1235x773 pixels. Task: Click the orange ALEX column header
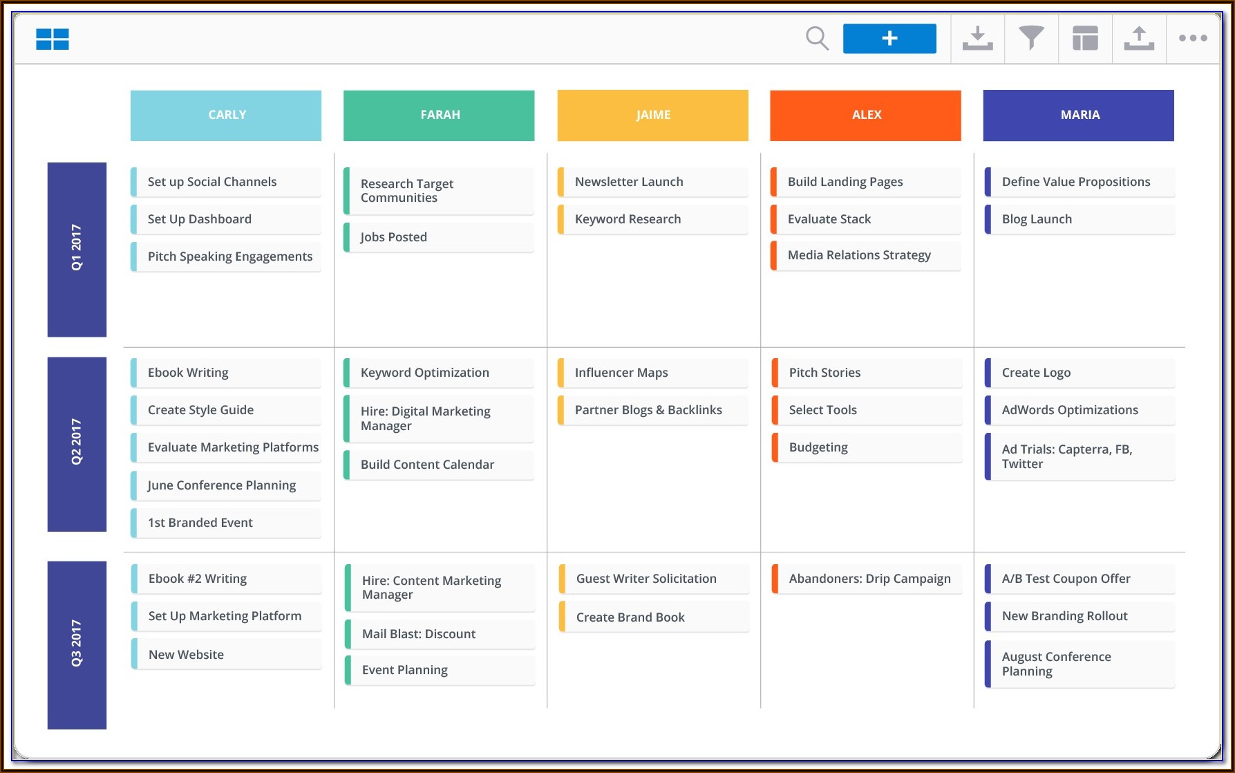coord(865,115)
